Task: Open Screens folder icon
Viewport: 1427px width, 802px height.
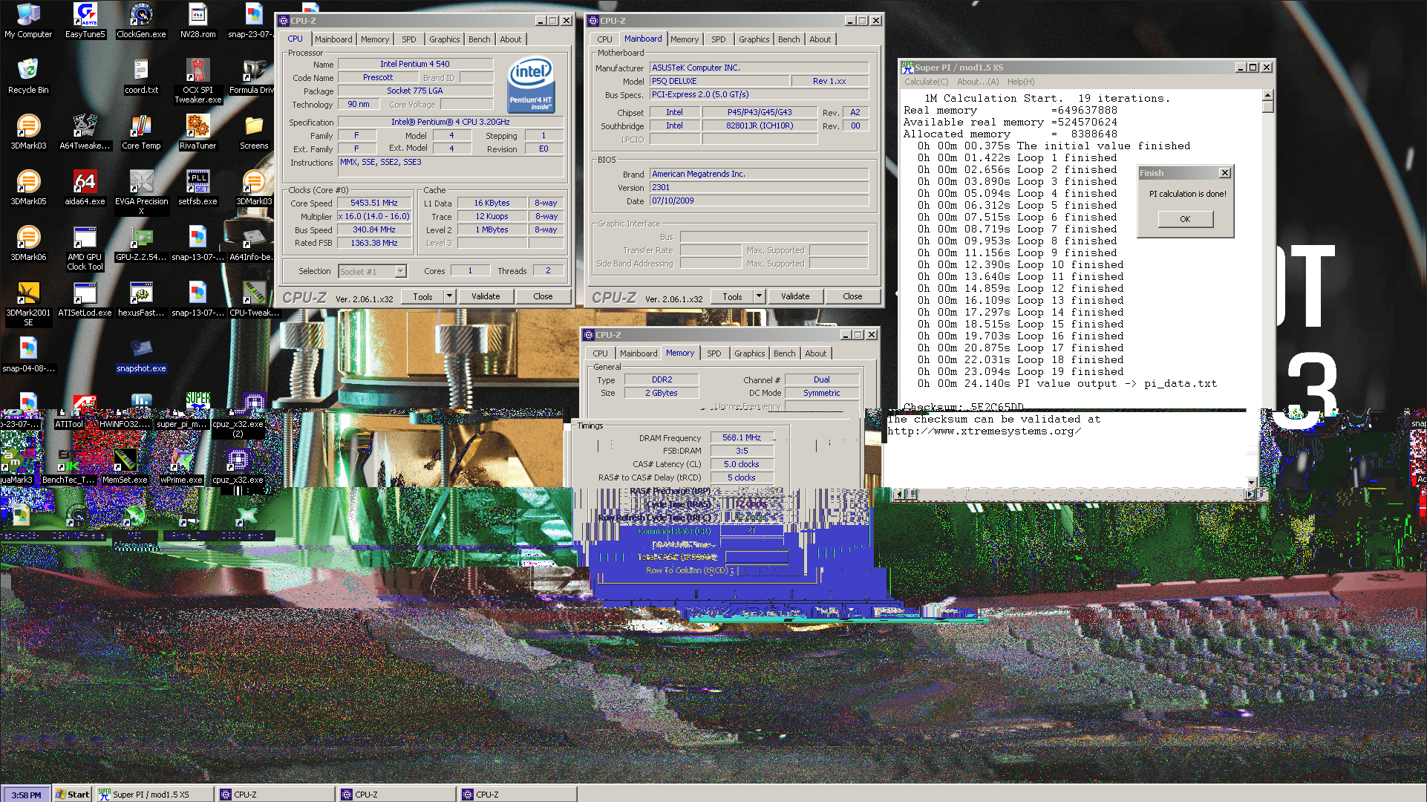Action: pos(254,132)
